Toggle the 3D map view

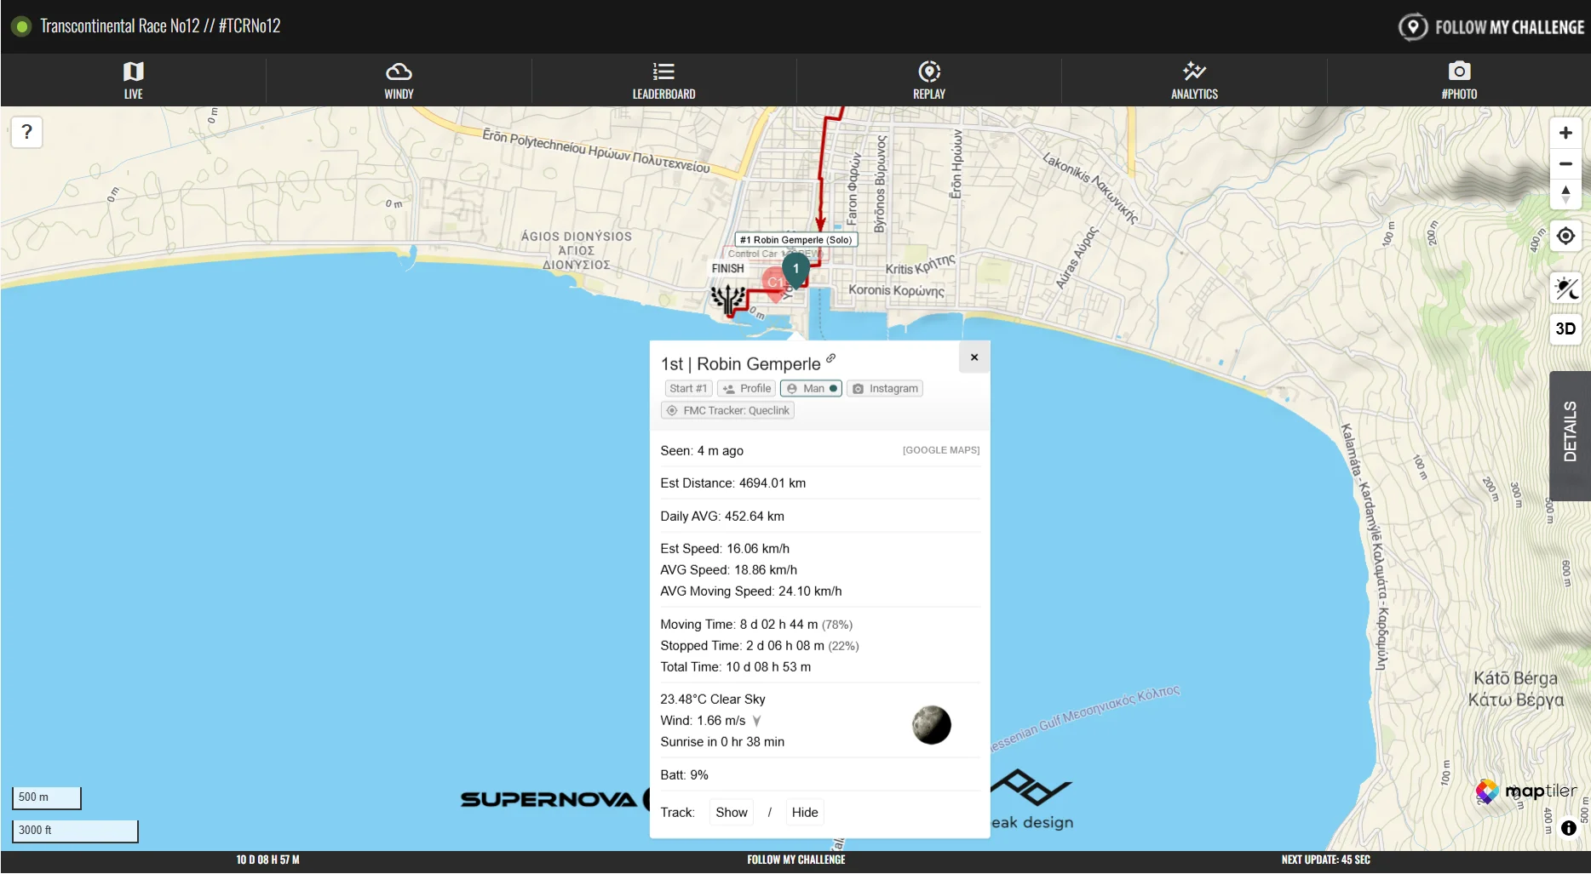[x=1565, y=328]
